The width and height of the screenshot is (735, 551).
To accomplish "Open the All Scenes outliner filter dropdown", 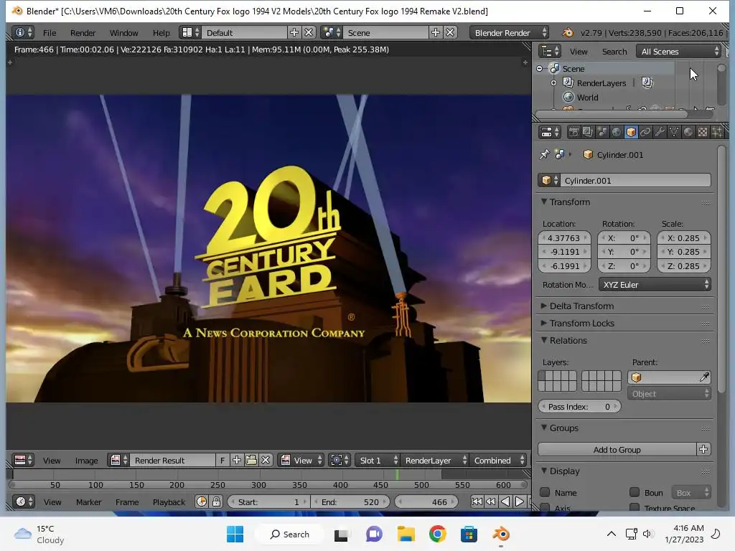I will coord(679,51).
